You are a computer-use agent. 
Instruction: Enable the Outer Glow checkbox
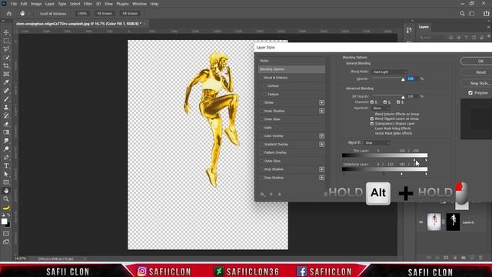pyautogui.click(x=261, y=161)
